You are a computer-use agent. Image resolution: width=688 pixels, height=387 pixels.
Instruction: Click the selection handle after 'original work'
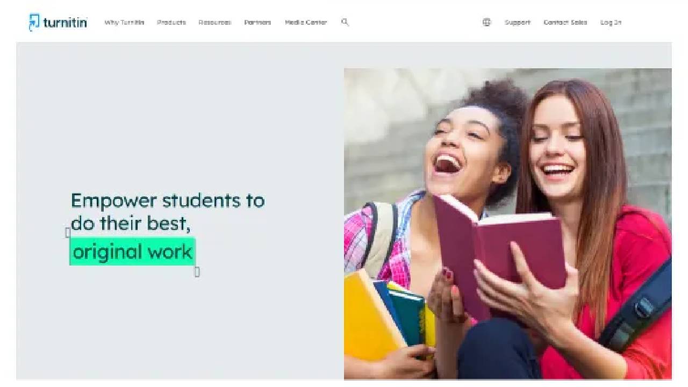[197, 272]
